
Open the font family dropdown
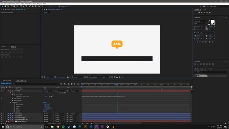tap(200, 21)
